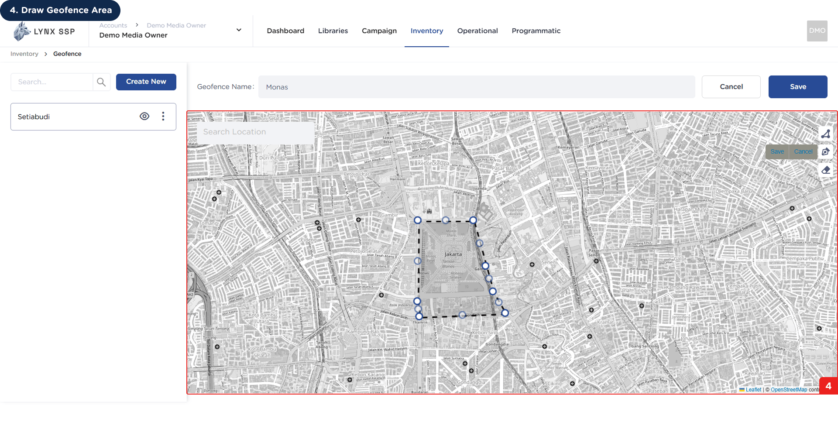838x429 pixels.
Task: Click the bottom-right corner vertex of polygon
Action: click(x=505, y=313)
